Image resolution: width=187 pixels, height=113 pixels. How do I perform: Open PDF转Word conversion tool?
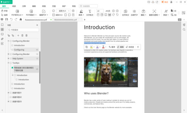[17, 13]
